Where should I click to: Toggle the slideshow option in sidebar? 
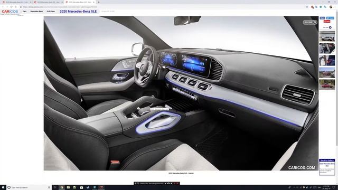click(x=330, y=27)
